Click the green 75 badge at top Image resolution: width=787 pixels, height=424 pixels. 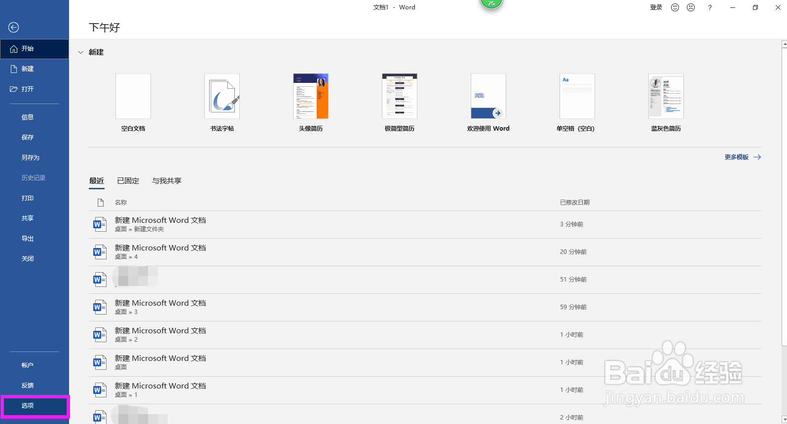(x=491, y=3)
